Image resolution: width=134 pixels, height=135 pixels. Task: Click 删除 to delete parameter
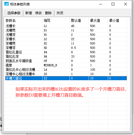click(x=48, y=13)
